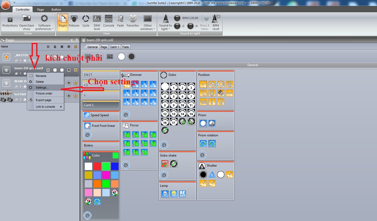Open the Favorites window from the ribbon
377x221 pixels.
(x=133, y=22)
